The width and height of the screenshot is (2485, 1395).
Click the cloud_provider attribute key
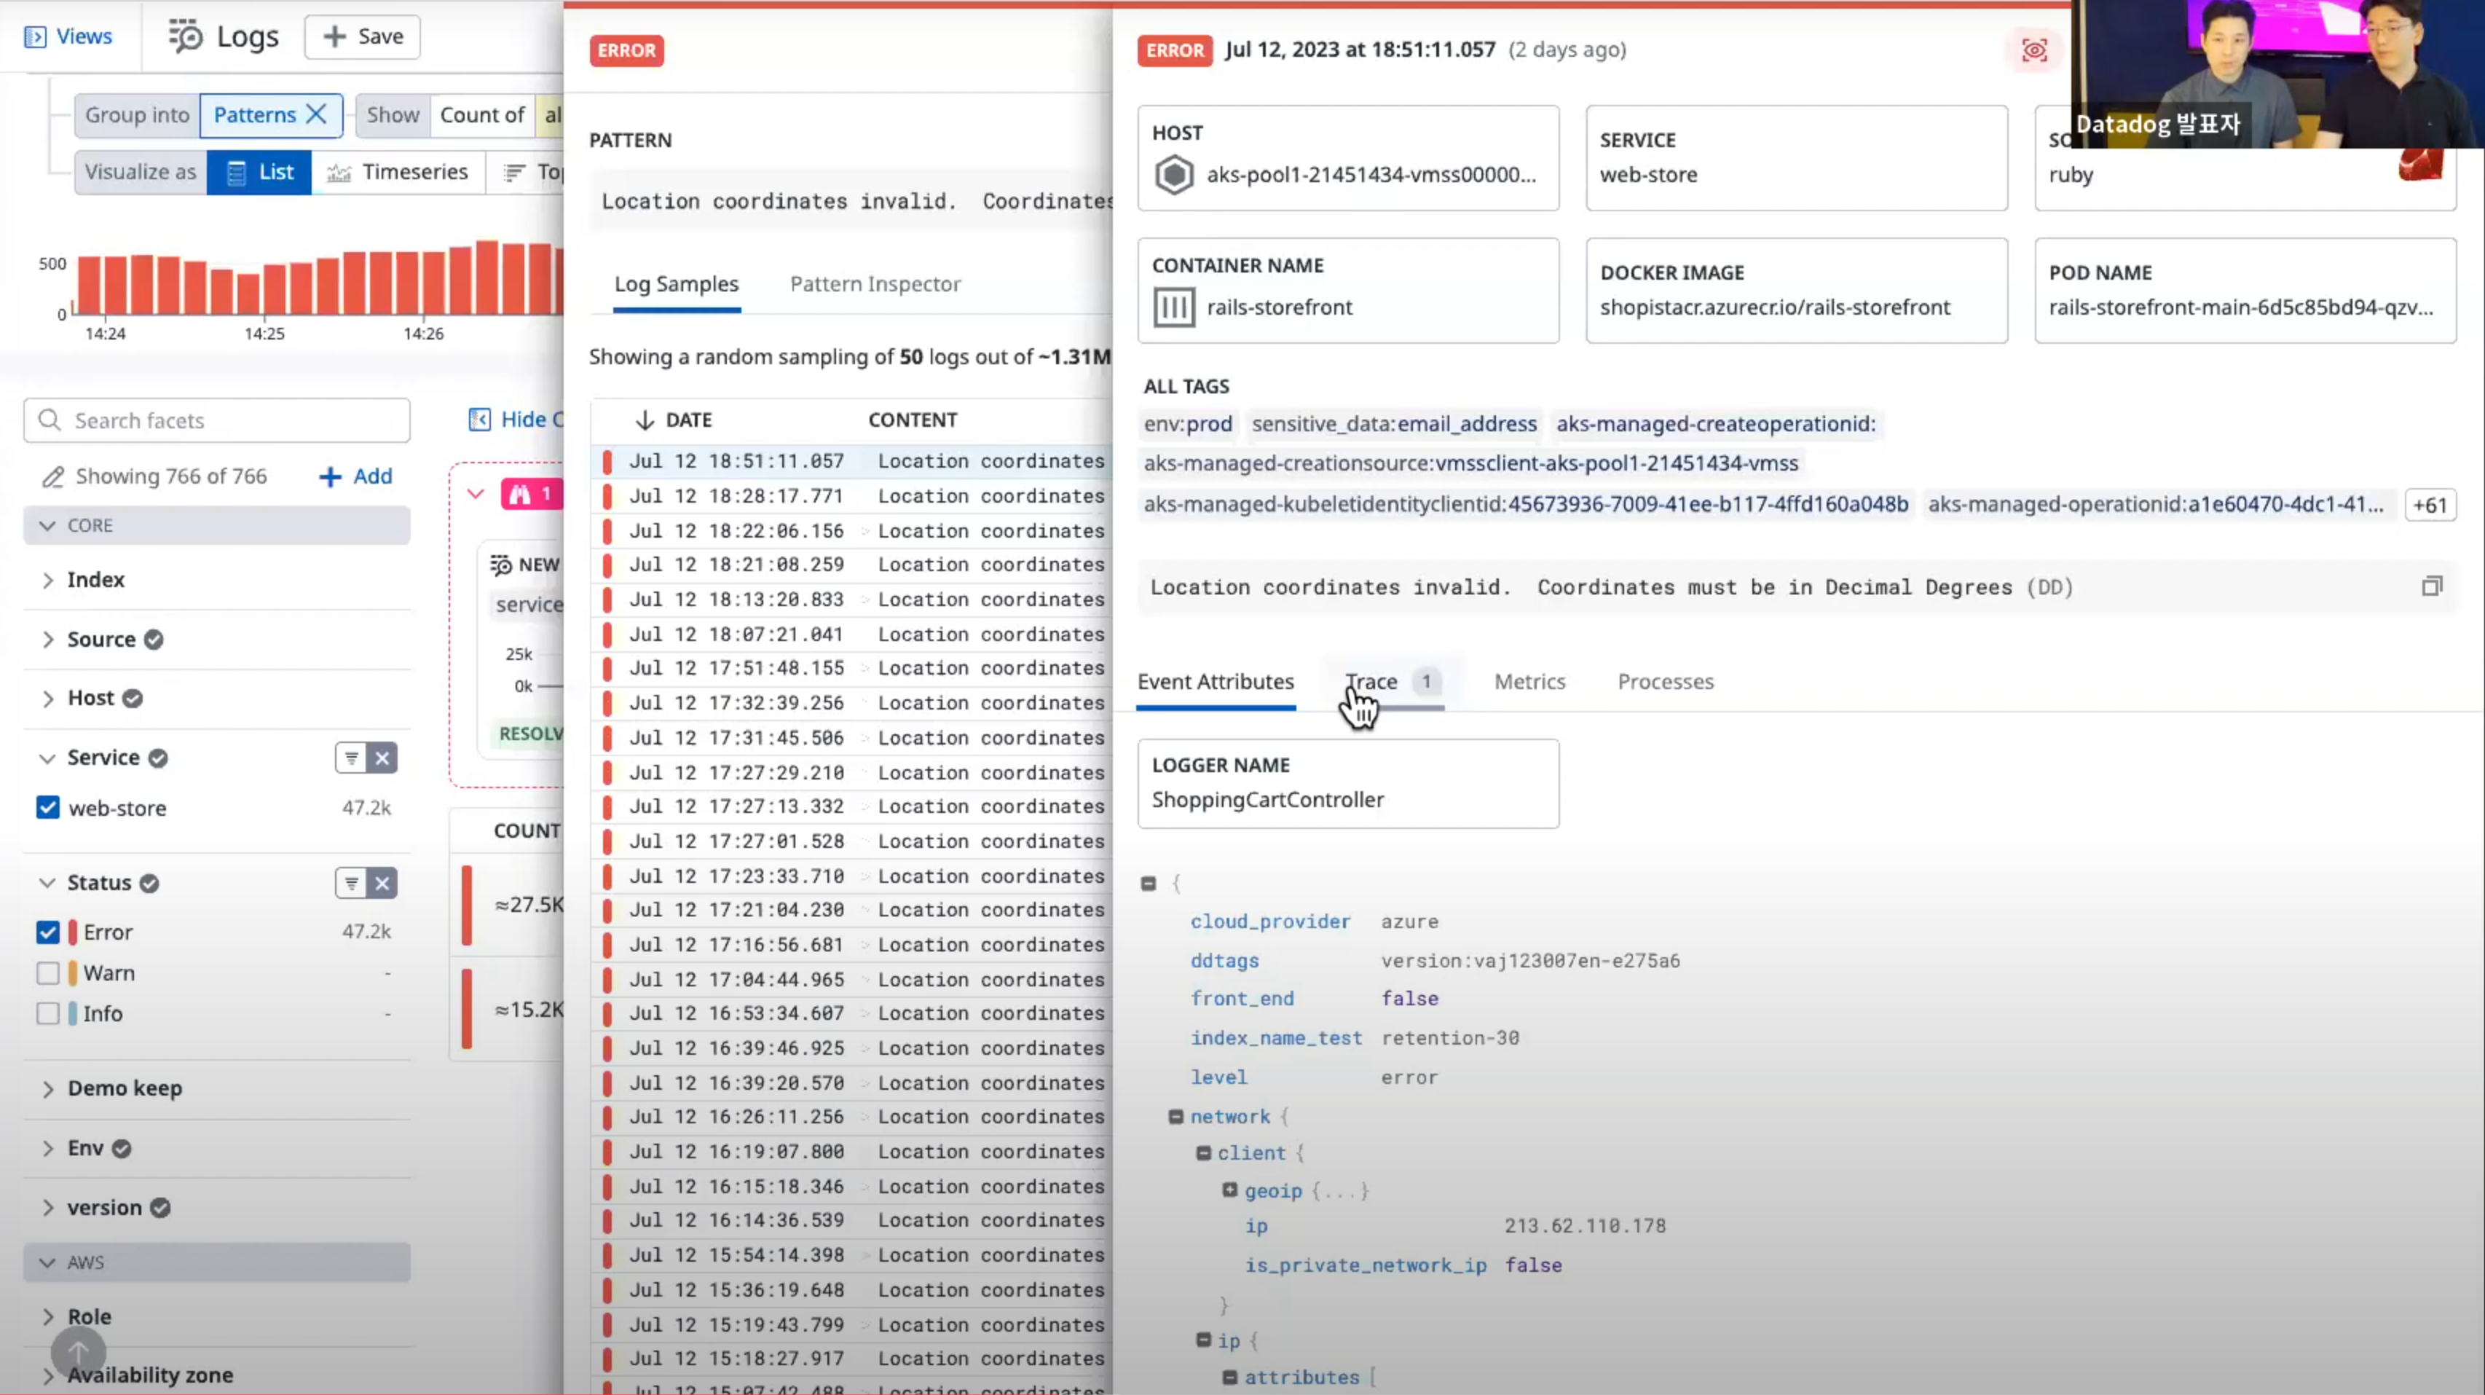pos(1269,922)
